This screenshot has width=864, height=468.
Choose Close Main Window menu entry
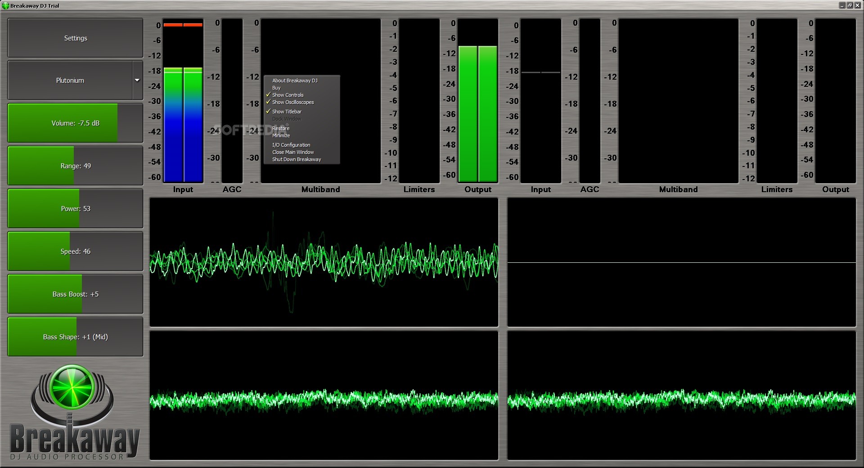(293, 152)
